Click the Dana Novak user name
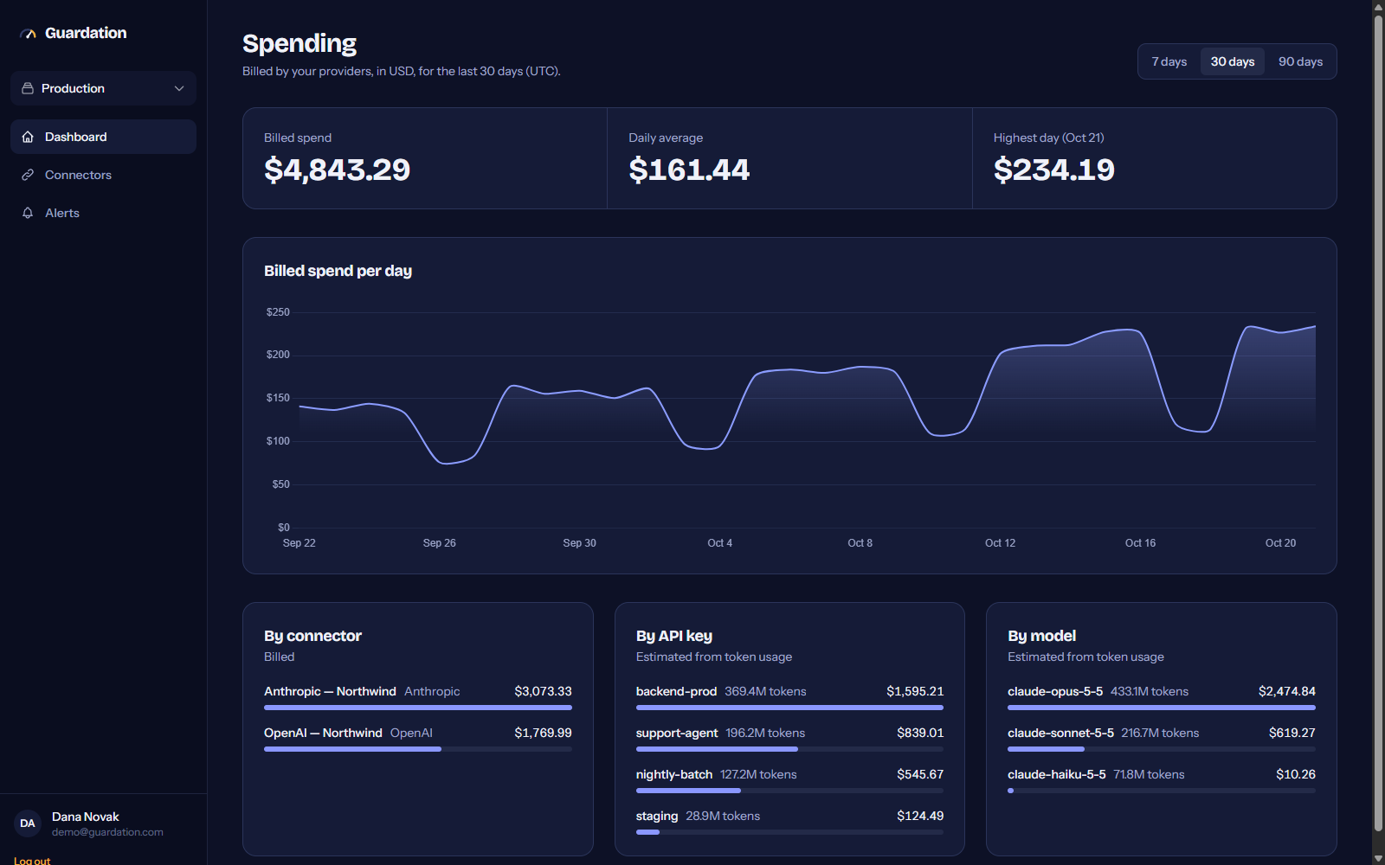Image resolution: width=1385 pixels, height=865 pixels. pyautogui.click(x=86, y=817)
